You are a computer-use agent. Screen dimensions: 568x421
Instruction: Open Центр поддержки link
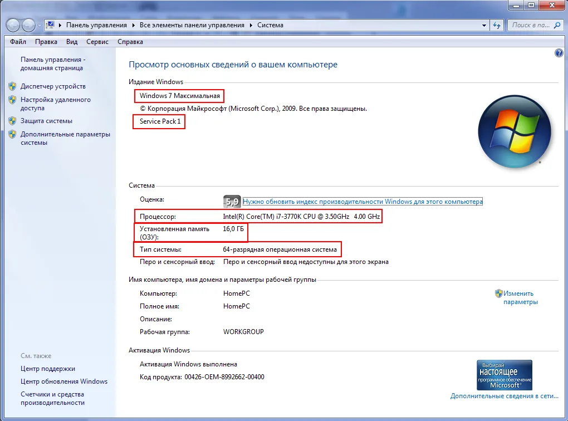[48, 369]
